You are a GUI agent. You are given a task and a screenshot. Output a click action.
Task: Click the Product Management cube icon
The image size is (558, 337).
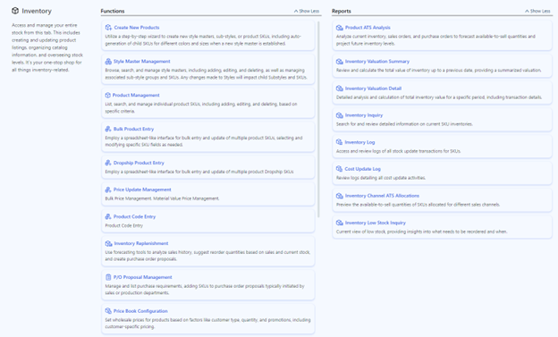pos(108,95)
